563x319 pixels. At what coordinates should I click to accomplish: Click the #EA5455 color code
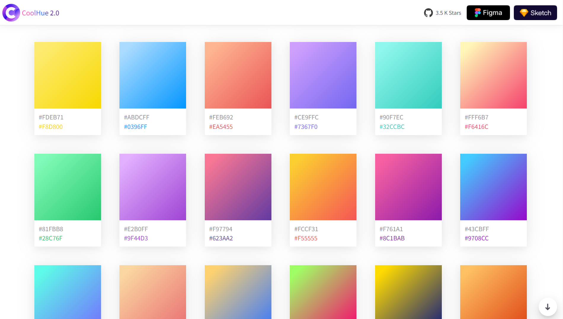coord(221,127)
